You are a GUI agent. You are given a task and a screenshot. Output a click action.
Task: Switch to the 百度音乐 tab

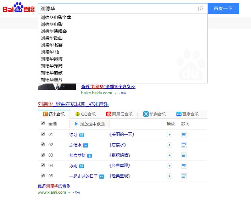coord(187,114)
